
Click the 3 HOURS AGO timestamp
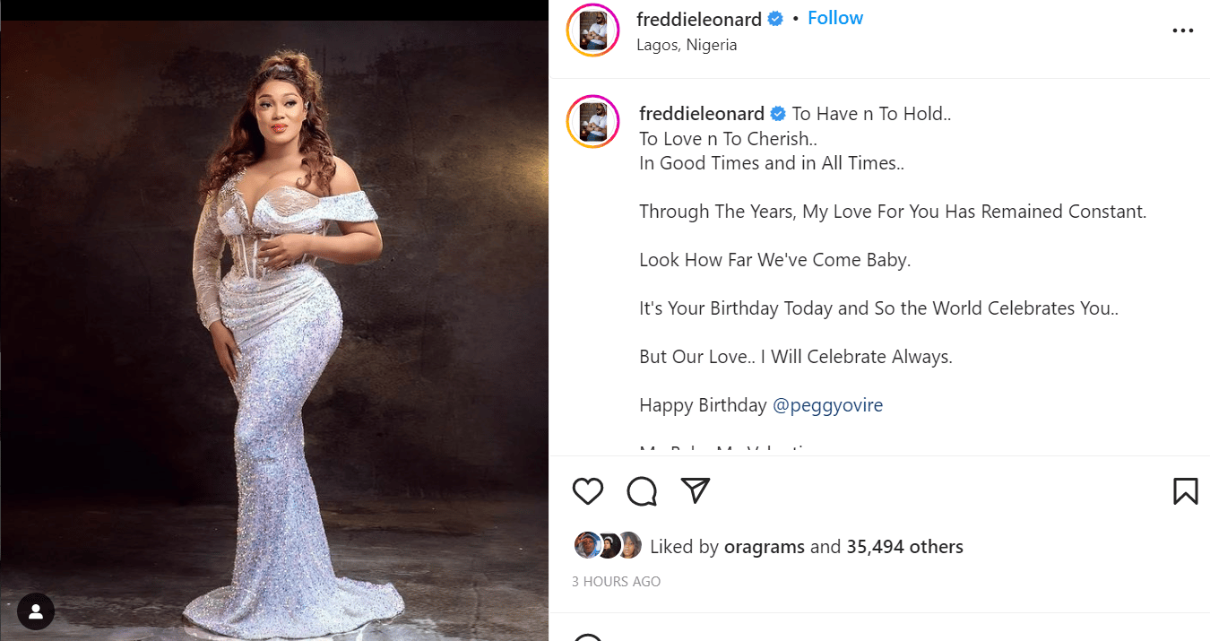(x=616, y=582)
